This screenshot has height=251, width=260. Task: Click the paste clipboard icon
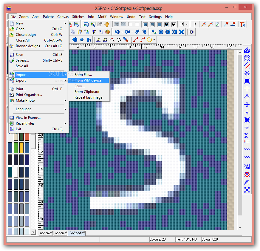(x=80, y=32)
